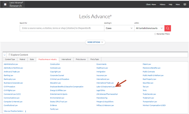Open Admiralty & Maritime Law

click(x=13, y=68)
